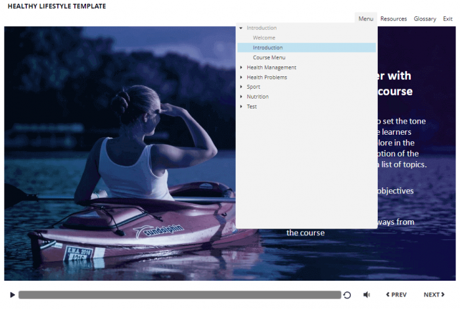Screen dimensions: 460x309
Task: Expand the Health Problems section
Action: 241,77
